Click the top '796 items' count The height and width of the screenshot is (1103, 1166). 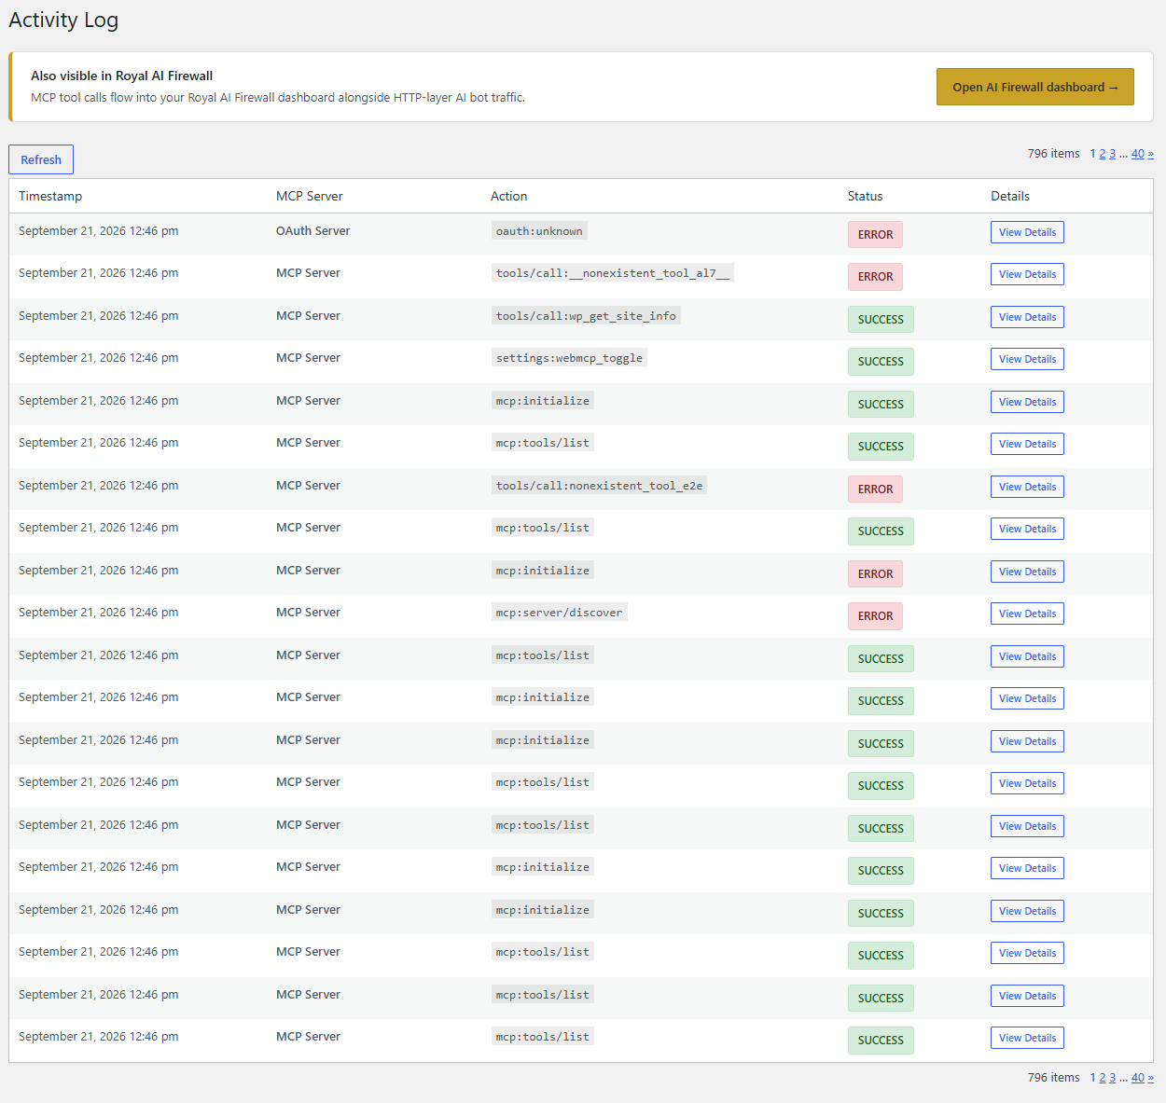point(1054,154)
